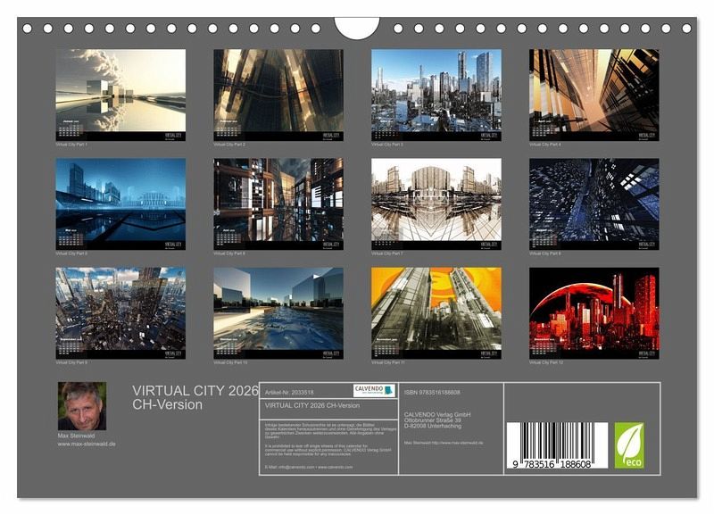Open the fisheye aerial city image
The height and width of the screenshot is (515, 714).
click(x=120, y=313)
